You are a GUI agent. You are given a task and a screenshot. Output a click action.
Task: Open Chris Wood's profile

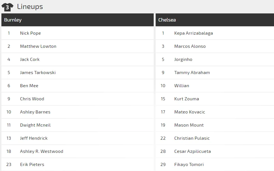(x=32, y=99)
